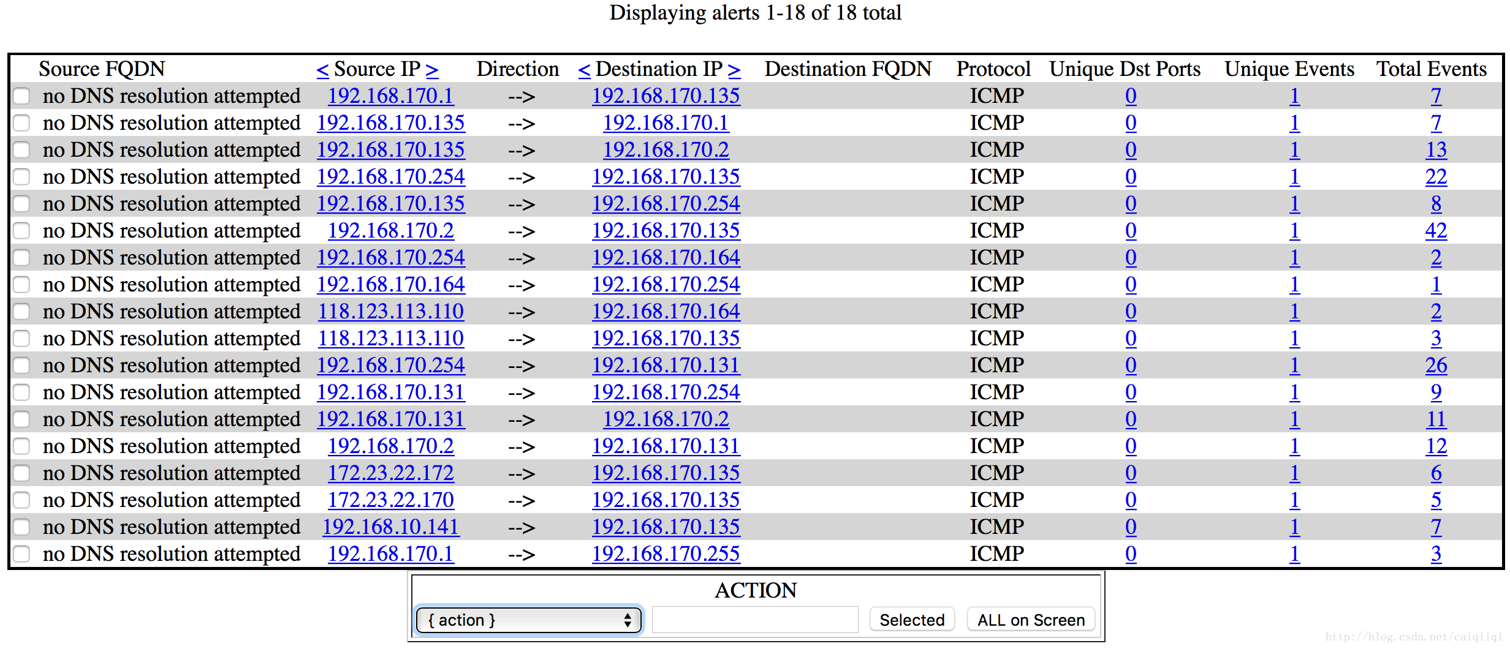Tick checkbox for source 192.168.10.141 row
1510x649 pixels.
(21, 527)
